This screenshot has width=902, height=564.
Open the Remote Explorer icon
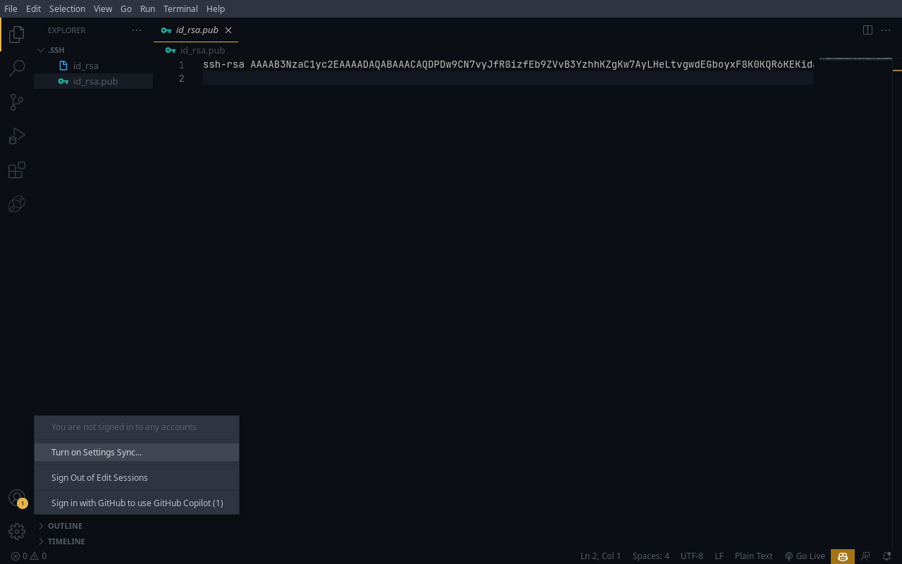16,204
